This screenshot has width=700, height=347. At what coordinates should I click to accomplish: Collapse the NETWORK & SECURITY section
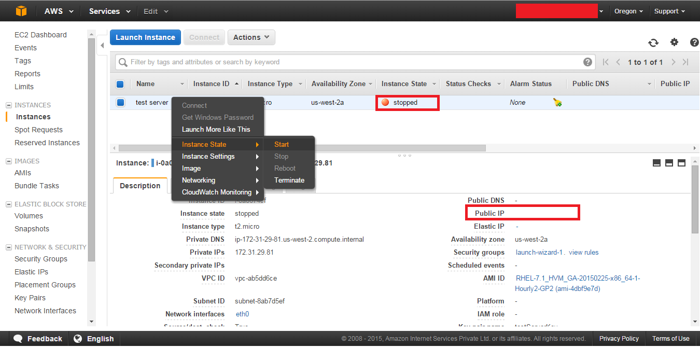click(8, 247)
